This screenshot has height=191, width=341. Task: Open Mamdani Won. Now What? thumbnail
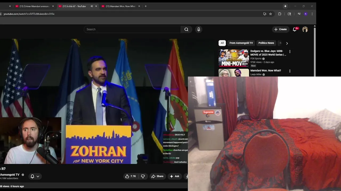pyautogui.click(x=234, y=73)
